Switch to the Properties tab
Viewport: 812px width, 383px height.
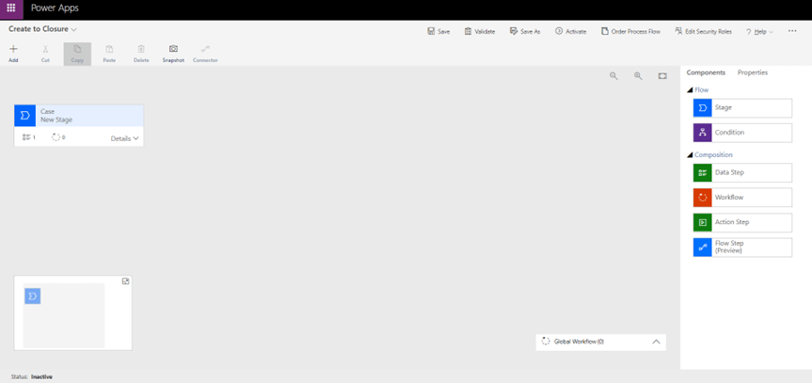point(752,72)
